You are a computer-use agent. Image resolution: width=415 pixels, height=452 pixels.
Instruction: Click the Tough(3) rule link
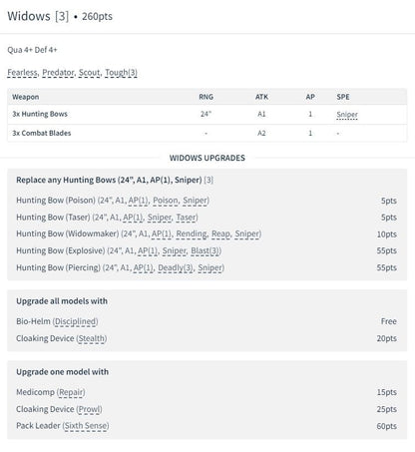121,73
